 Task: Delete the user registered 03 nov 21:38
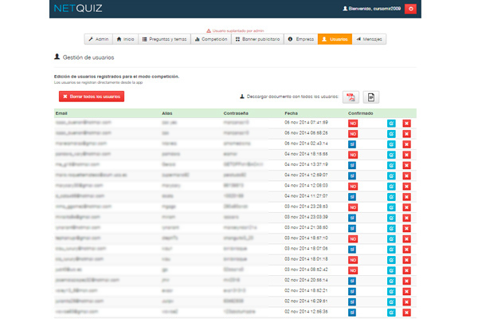coord(406,228)
